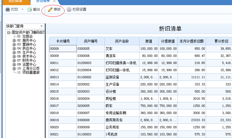232x138 pixels.
Task: Close the 折旧清单 tab
Action: coord(54,1)
